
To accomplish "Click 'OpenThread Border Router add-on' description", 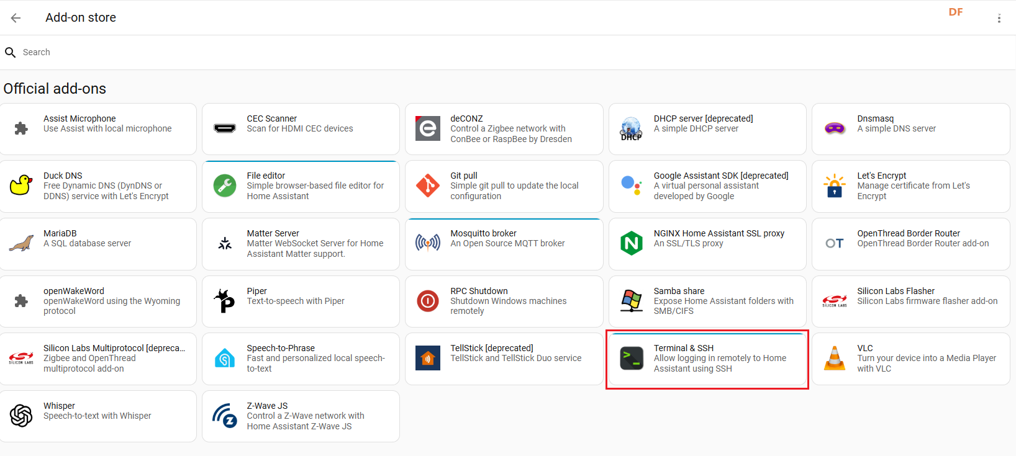I will click(923, 243).
